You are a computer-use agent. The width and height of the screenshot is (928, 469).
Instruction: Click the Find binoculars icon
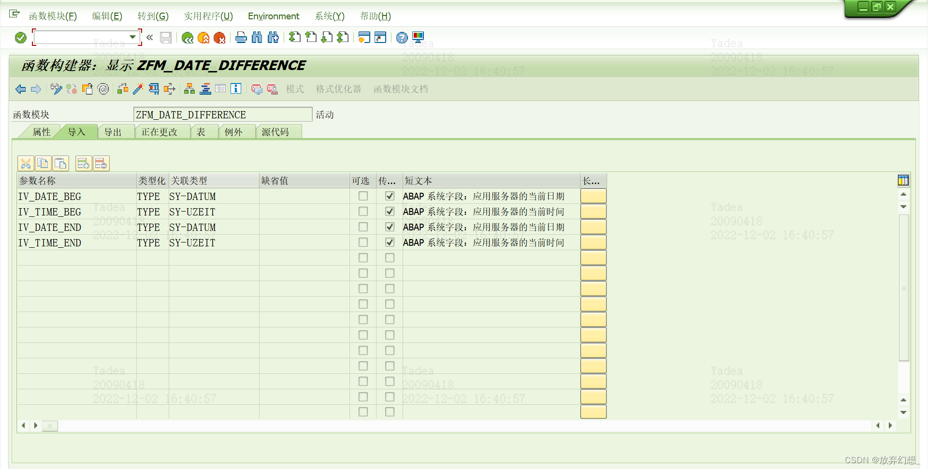pyautogui.click(x=257, y=38)
